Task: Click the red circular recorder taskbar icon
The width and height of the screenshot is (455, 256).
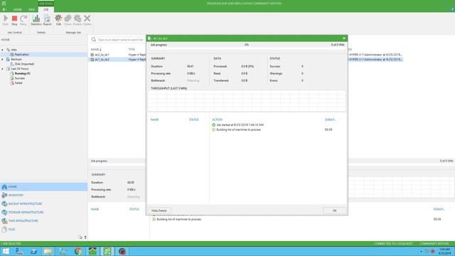Action: (x=122, y=251)
